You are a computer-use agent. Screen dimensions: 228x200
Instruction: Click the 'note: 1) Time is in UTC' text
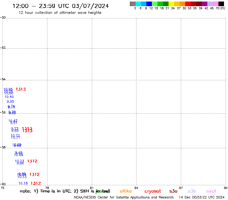click(46, 191)
